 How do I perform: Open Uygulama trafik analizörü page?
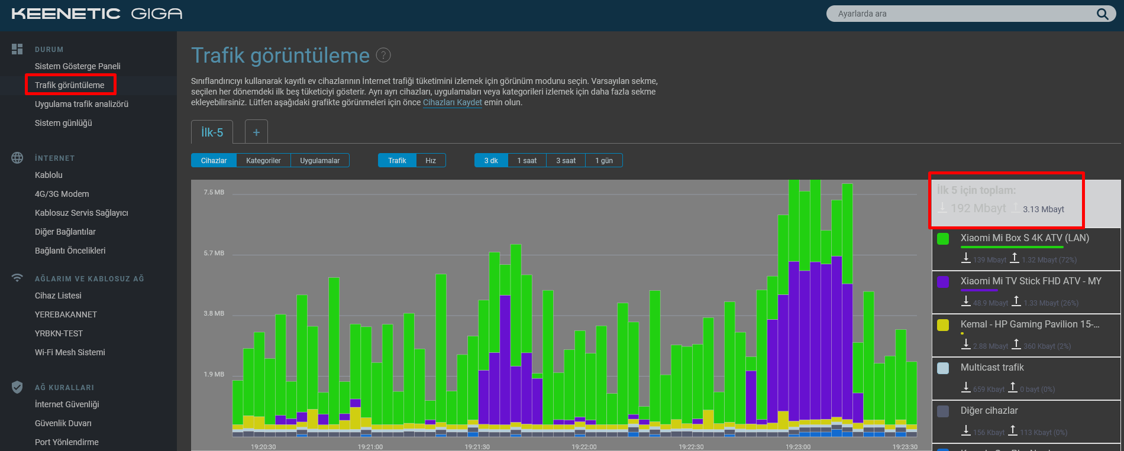pyautogui.click(x=82, y=104)
